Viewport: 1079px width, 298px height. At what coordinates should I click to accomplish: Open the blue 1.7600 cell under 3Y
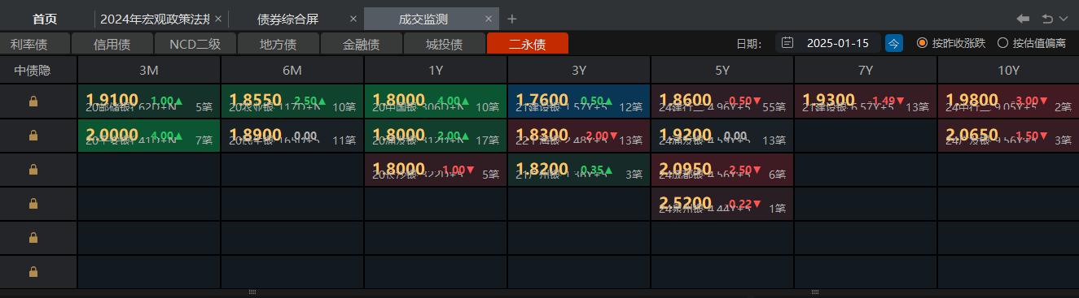click(x=579, y=101)
